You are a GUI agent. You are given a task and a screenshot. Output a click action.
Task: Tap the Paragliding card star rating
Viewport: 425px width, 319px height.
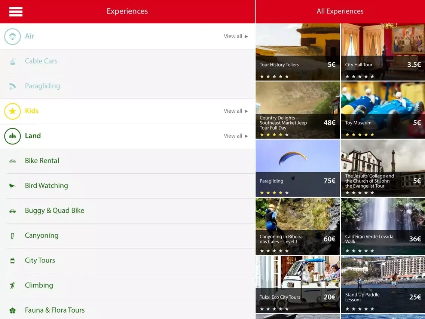tap(274, 193)
